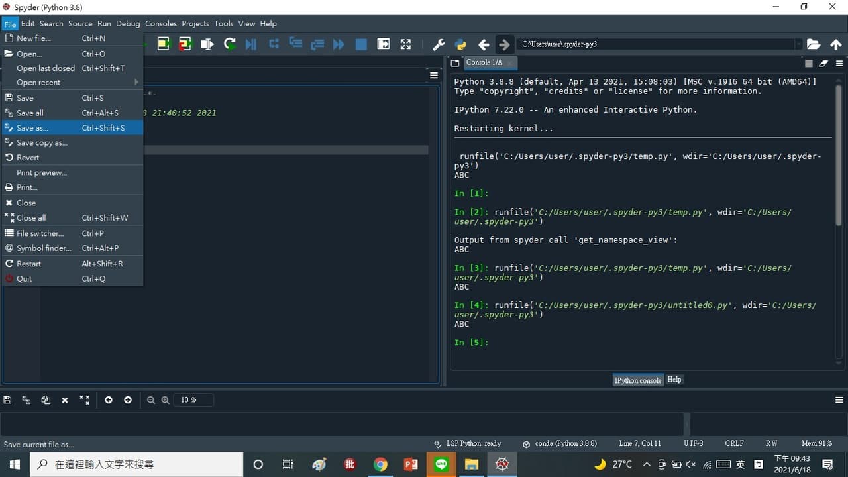Select Save all in the File menu

pos(72,113)
